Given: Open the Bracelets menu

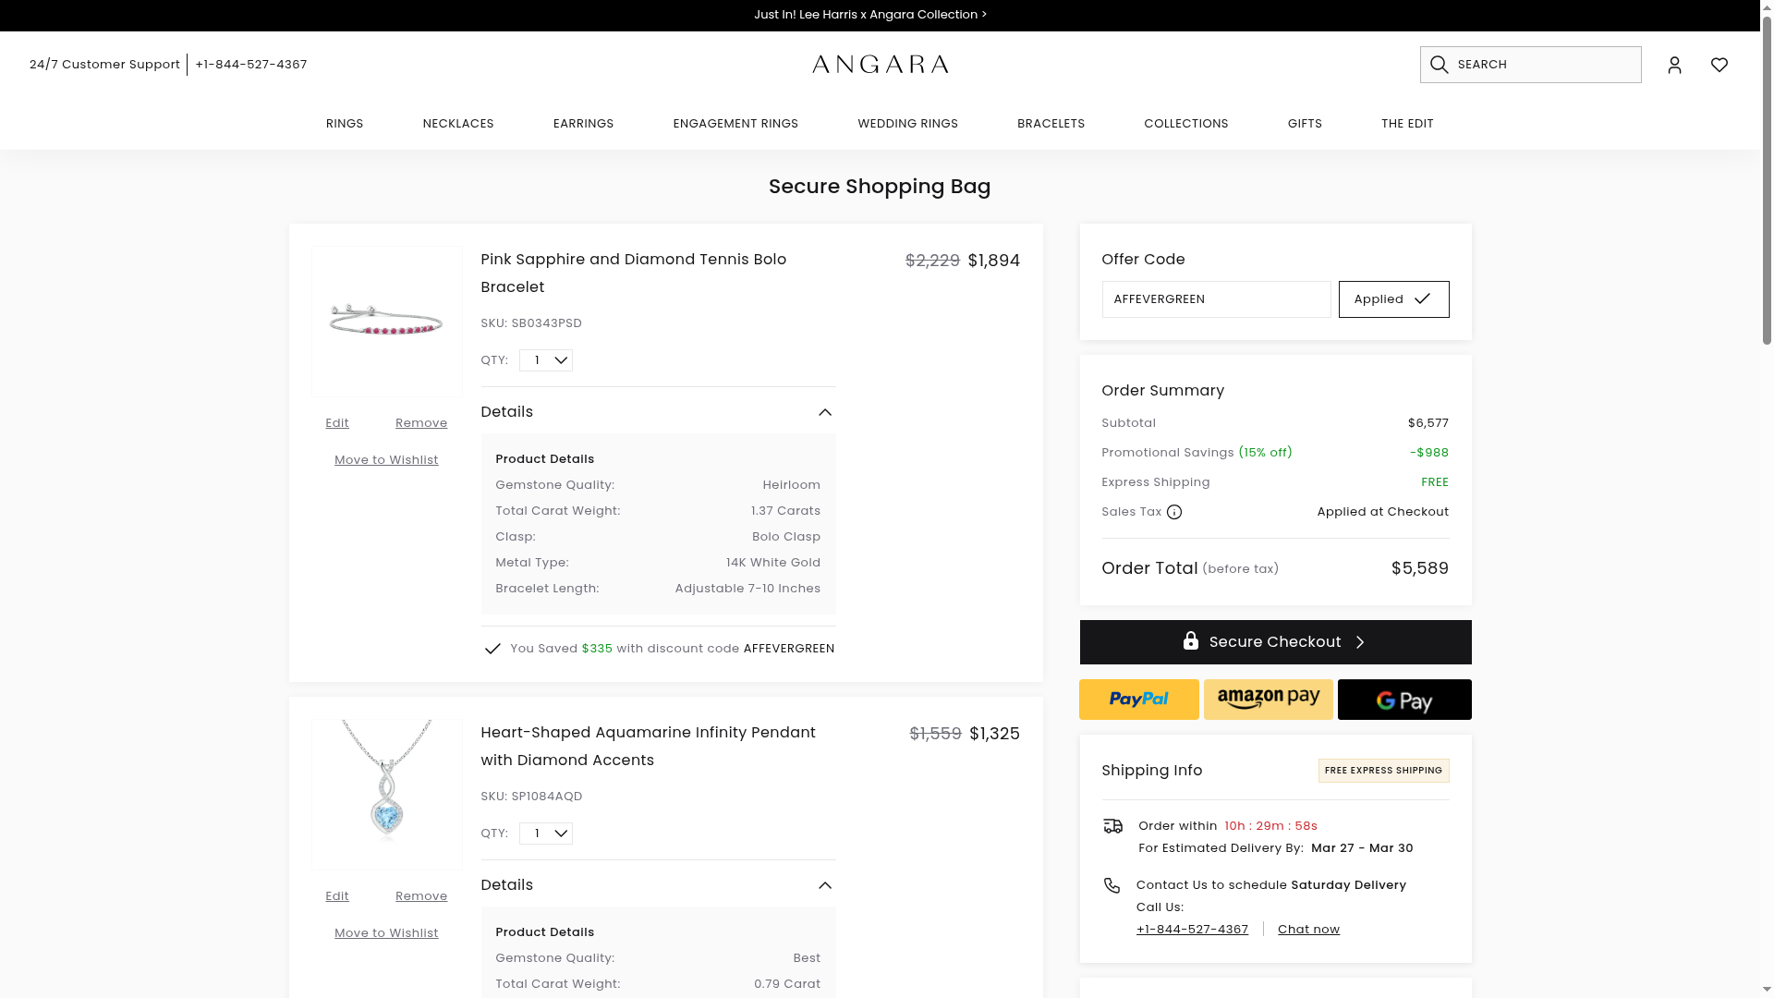Looking at the screenshot, I should [1051, 124].
